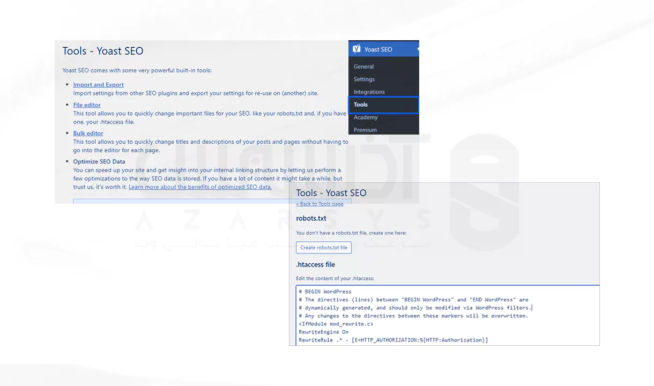The image size is (654, 386).
Task: Open Premium in Yoast sidebar
Action: pos(365,130)
